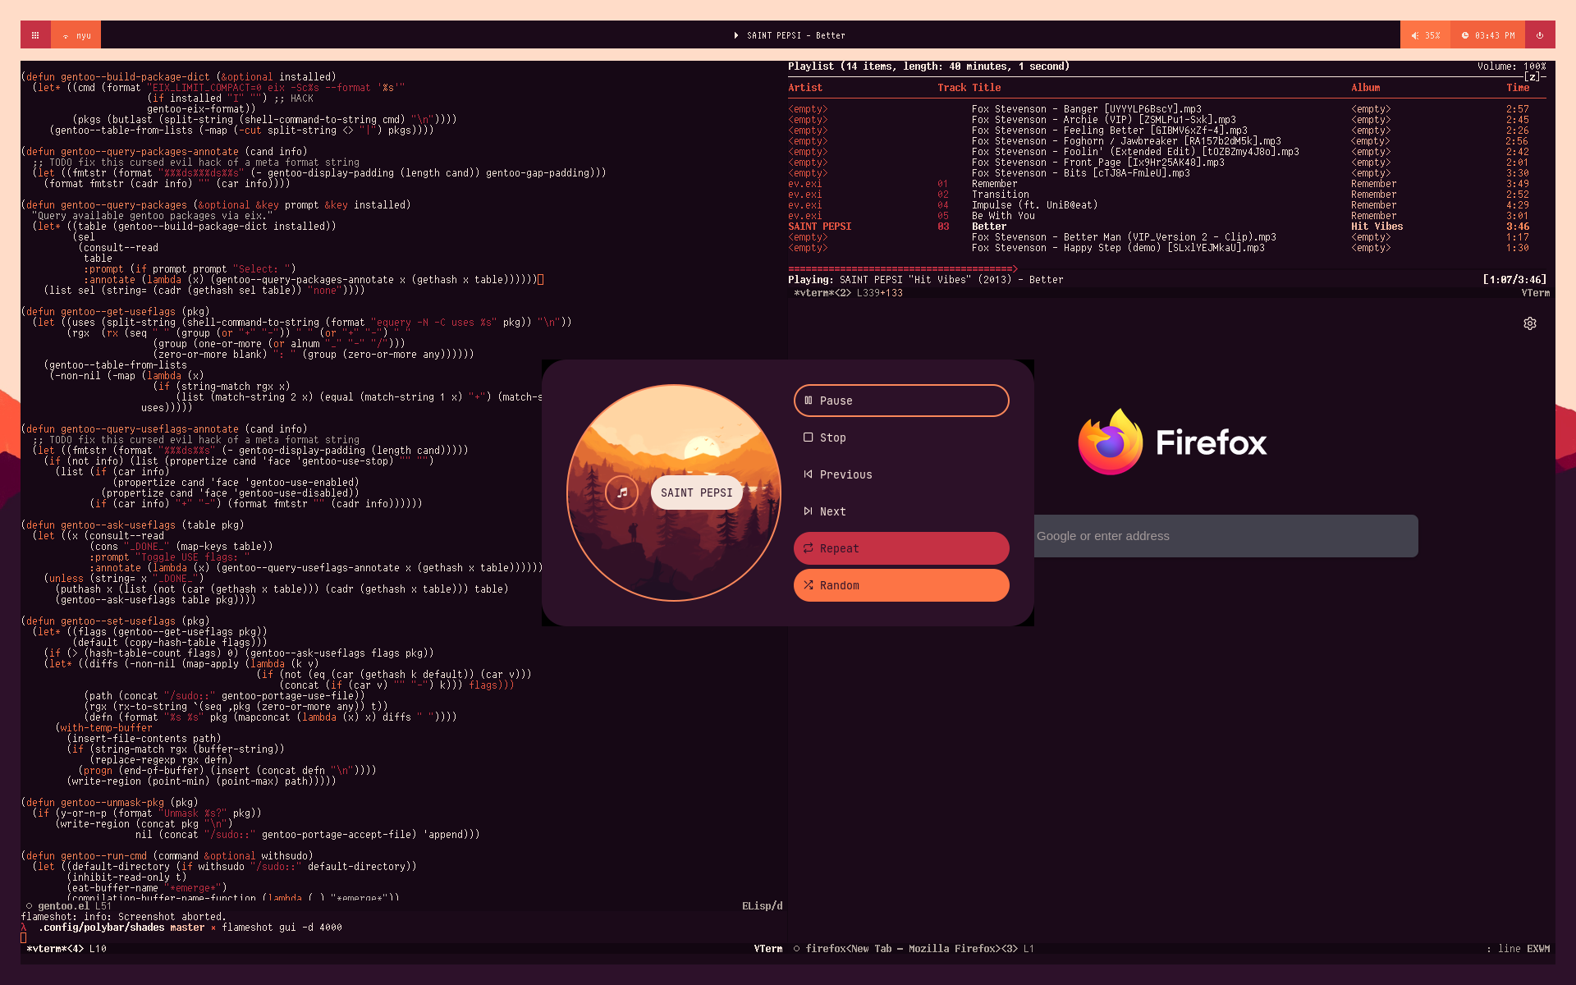Click the defun gentoo--query-packages-annotate line
The image size is (1576, 985).
click(164, 152)
